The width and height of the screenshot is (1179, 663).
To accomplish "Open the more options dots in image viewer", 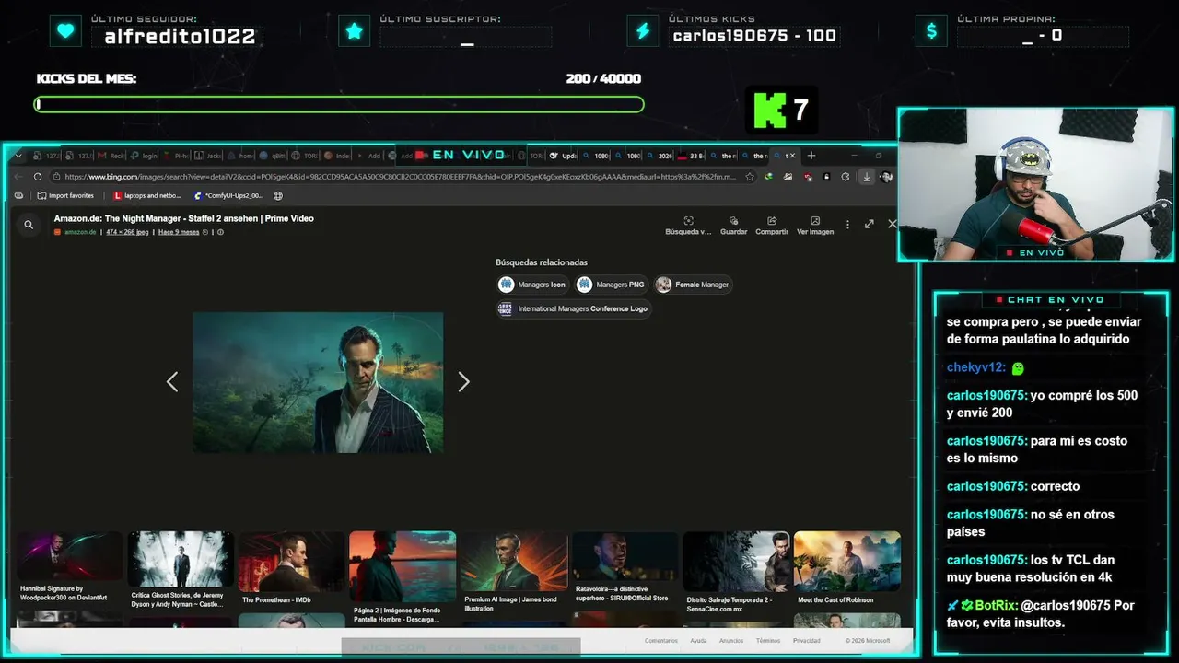I will click(848, 224).
